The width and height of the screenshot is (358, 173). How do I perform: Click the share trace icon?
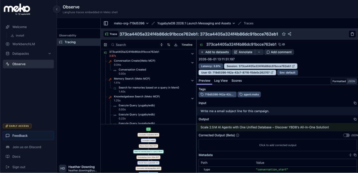tap(289, 34)
